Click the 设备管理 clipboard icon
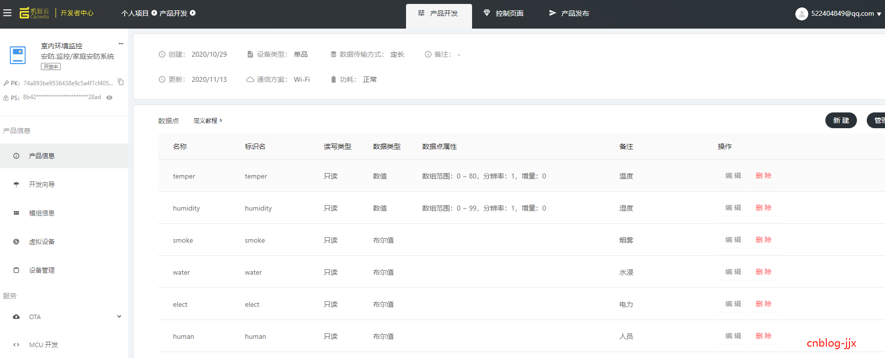The image size is (885, 358). click(x=16, y=270)
